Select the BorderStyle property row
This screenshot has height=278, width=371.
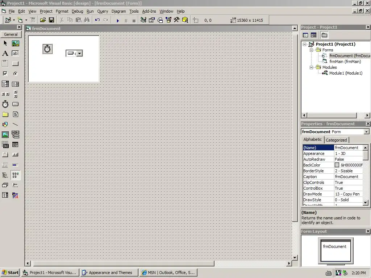[x=333, y=171]
